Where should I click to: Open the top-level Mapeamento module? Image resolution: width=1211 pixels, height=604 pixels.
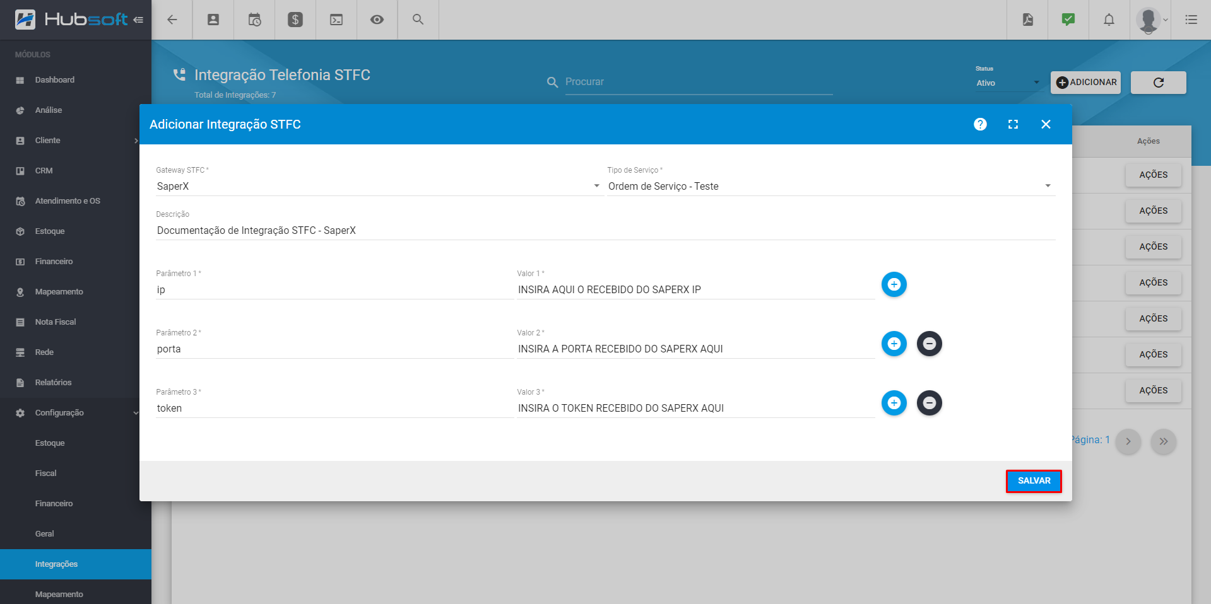pos(76,292)
